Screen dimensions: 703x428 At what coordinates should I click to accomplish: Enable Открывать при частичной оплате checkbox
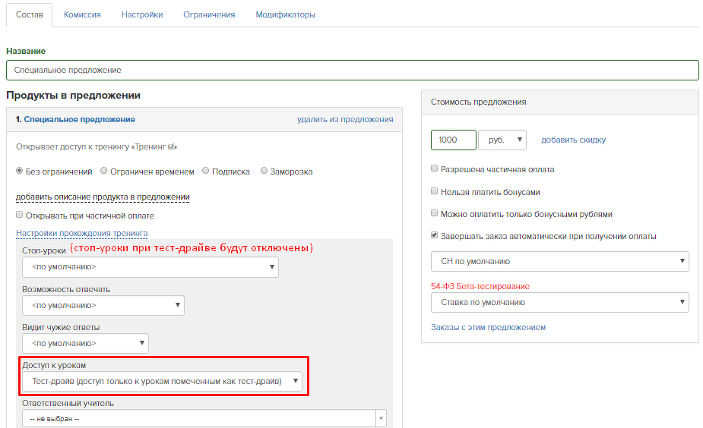pos(19,215)
